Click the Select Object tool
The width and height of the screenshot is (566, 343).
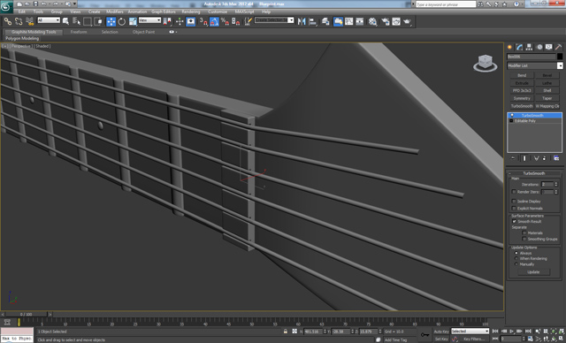coord(65,21)
